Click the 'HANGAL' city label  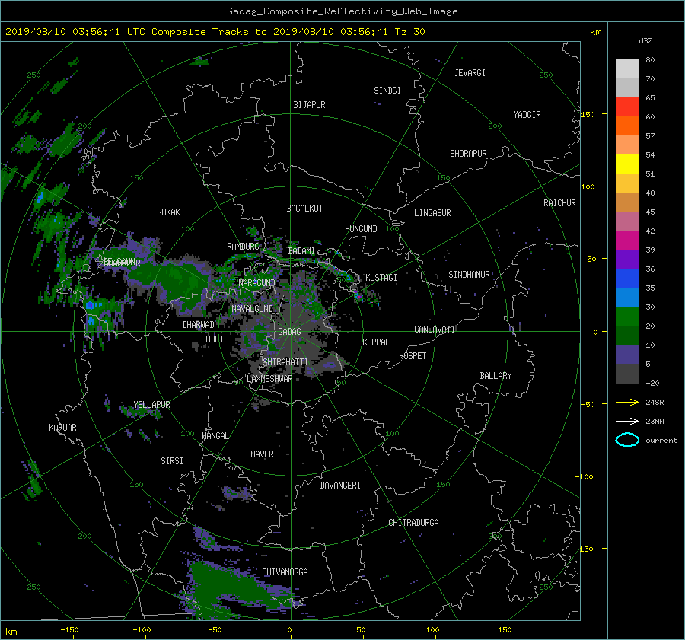[215, 436]
